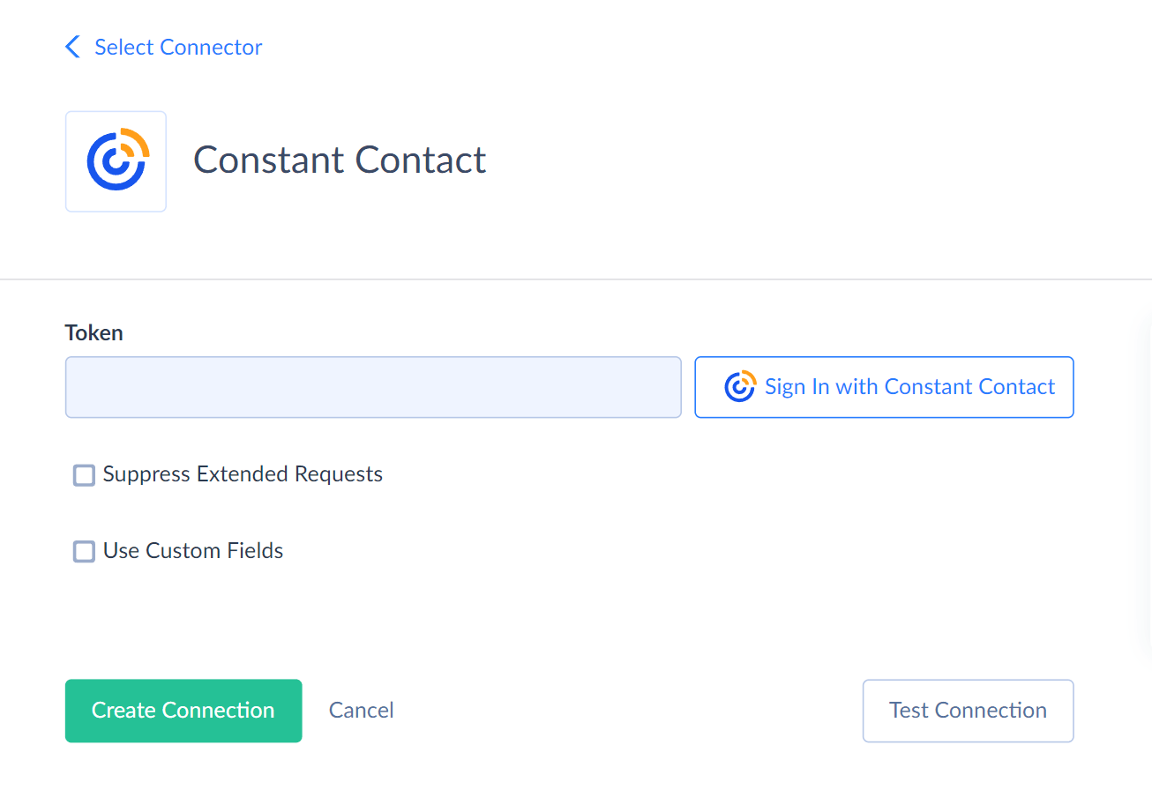Focus the empty Token input field
This screenshot has width=1152, height=812.
[x=373, y=387]
